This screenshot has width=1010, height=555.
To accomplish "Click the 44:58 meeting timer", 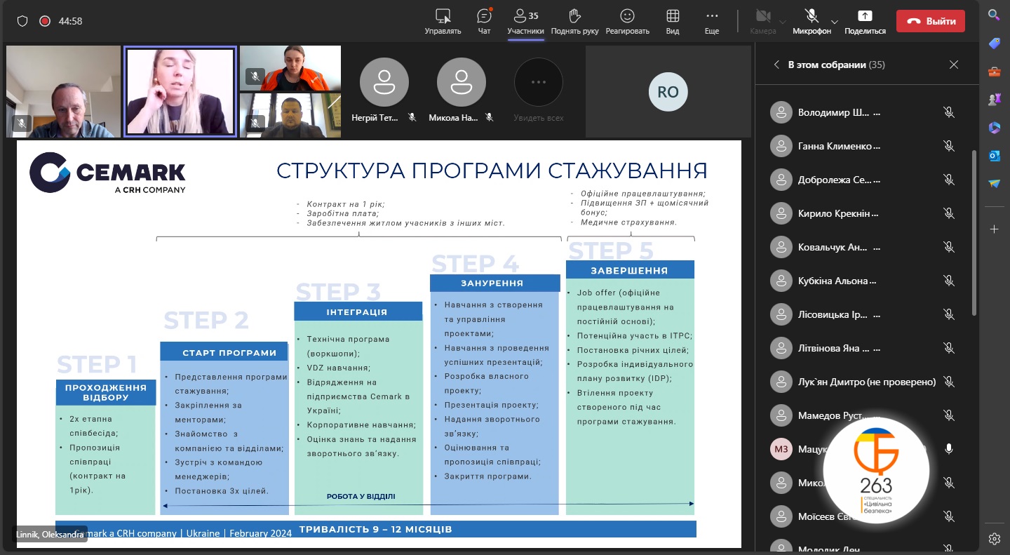I will point(70,21).
